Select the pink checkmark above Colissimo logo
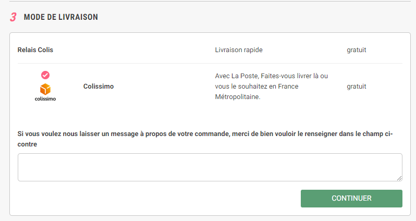This screenshot has width=416, height=221. [45, 75]
